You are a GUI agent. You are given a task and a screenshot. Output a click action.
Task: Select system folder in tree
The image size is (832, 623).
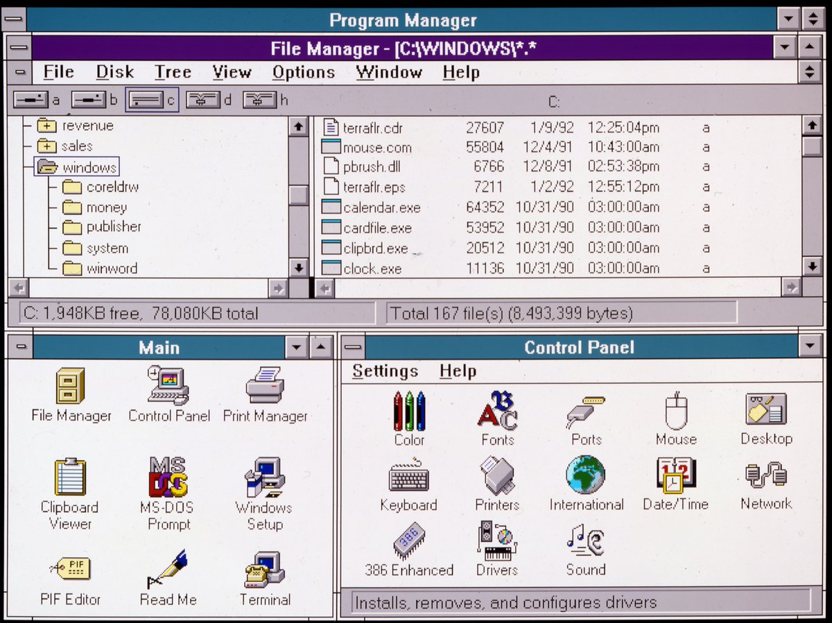[95, 248]
